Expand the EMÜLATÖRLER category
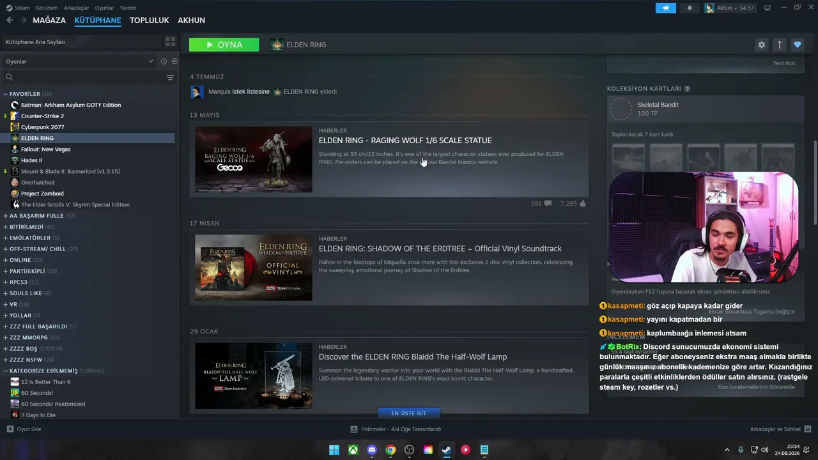This screenshot has height=460, width=818. 6,238
